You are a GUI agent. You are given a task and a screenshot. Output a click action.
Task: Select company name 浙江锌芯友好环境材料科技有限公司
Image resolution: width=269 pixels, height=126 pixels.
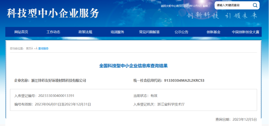(x=59, y=80)
